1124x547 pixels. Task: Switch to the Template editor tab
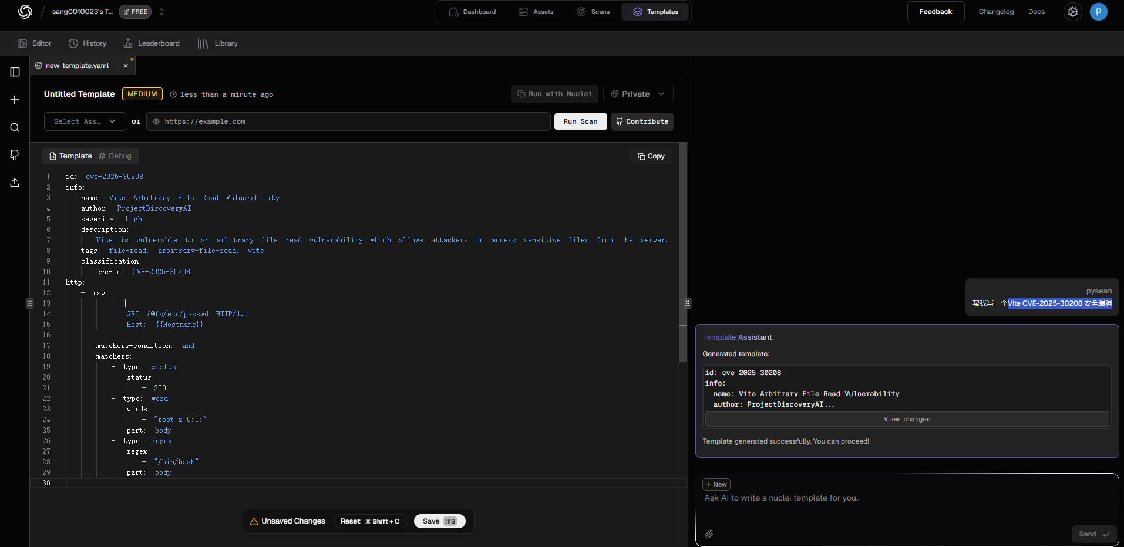pyautogui.click(x=70, y=156)
